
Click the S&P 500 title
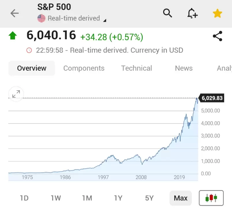54,7
